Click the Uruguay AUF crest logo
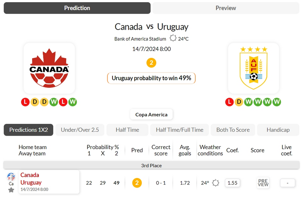304x200 pixels. 253,68
